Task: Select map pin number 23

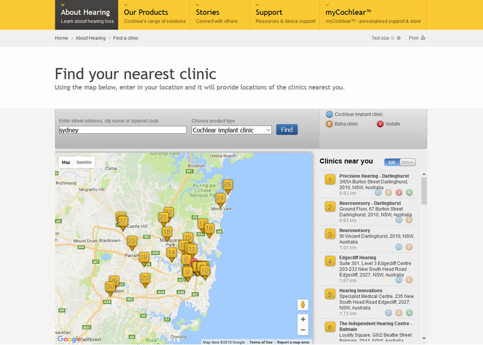Action: click(132, 242)
